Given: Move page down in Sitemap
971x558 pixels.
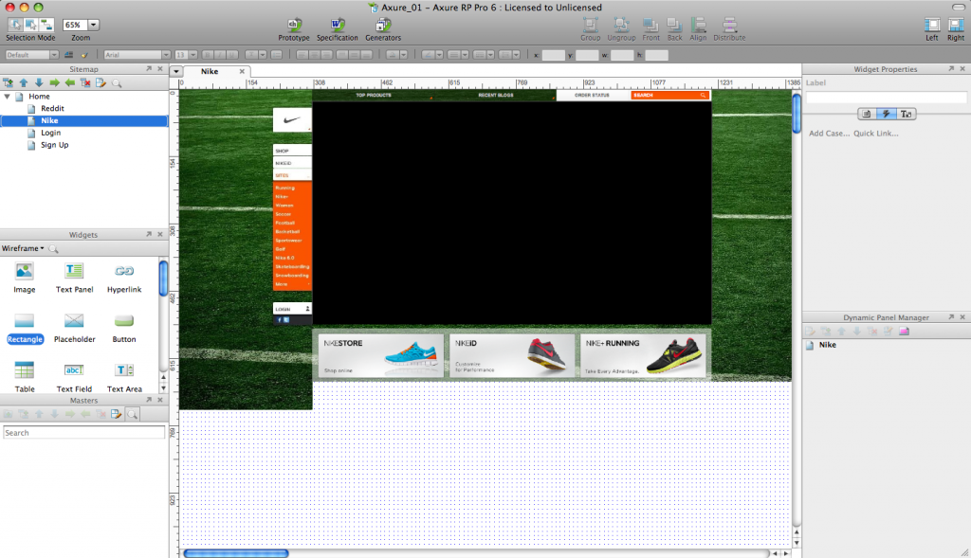Looking at the screenshot, I should (39, 83).
